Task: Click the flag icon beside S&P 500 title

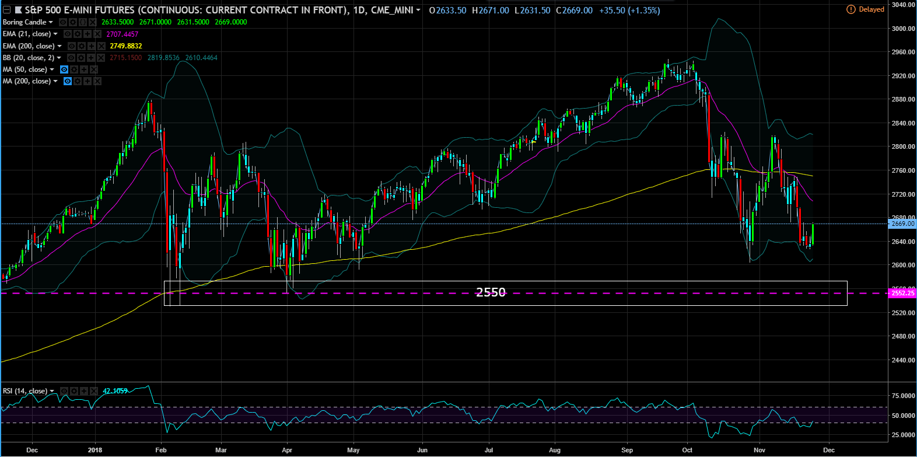Action: [18, 10]
